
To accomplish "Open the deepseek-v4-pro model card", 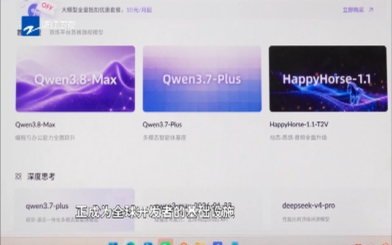I will click(330, 210).
